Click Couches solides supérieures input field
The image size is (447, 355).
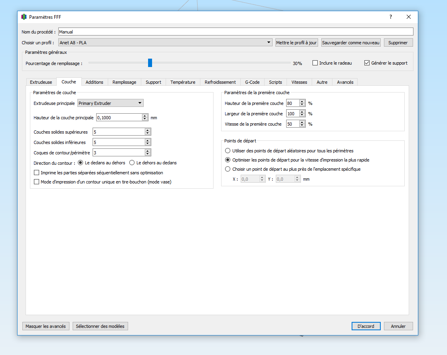point(119,132)
